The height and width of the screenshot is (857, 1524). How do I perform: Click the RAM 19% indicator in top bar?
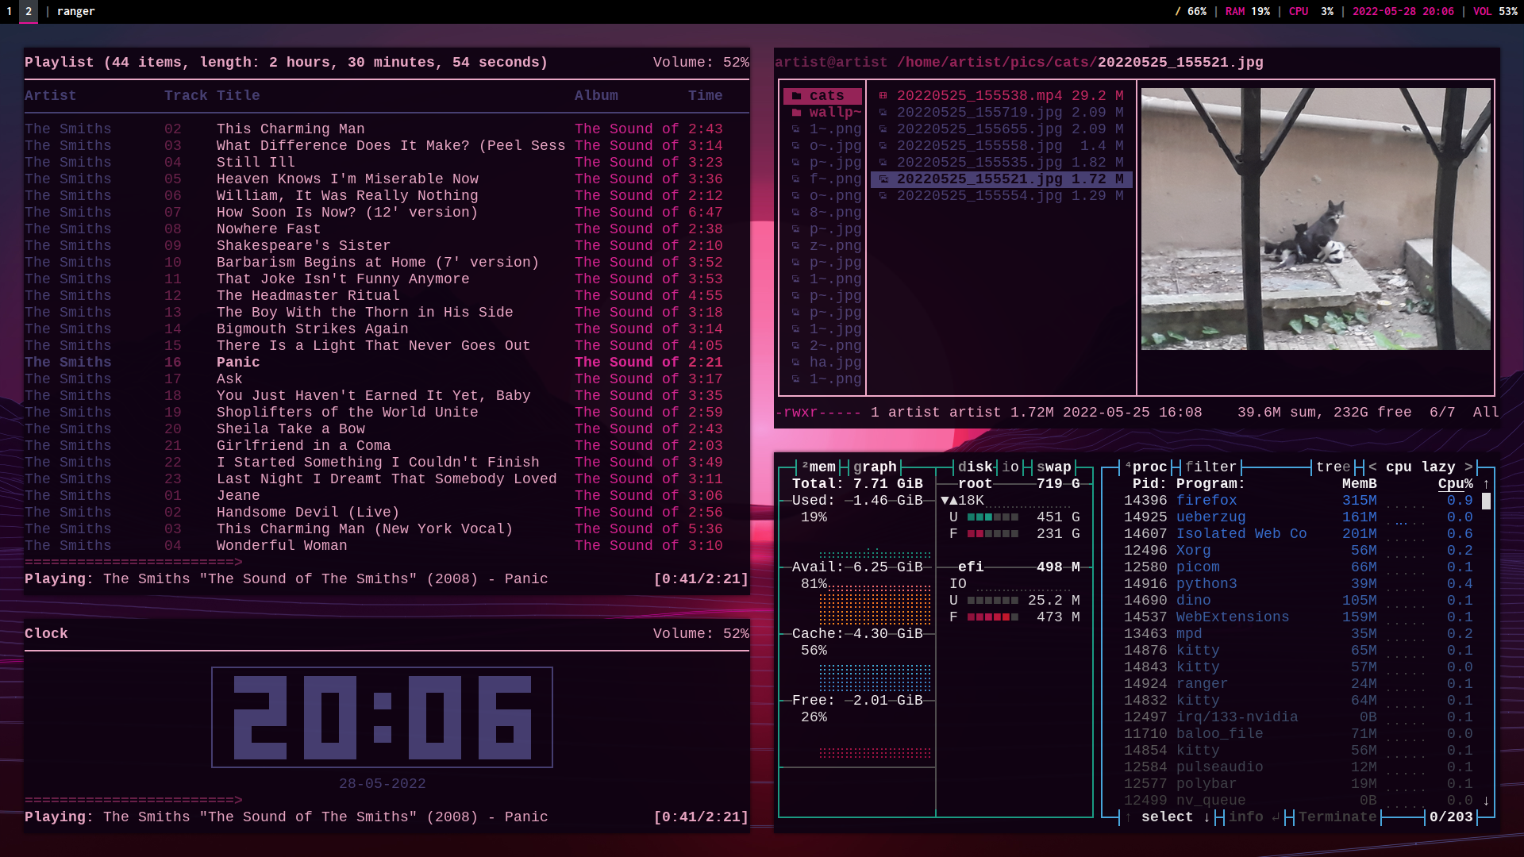[1248, 11]
